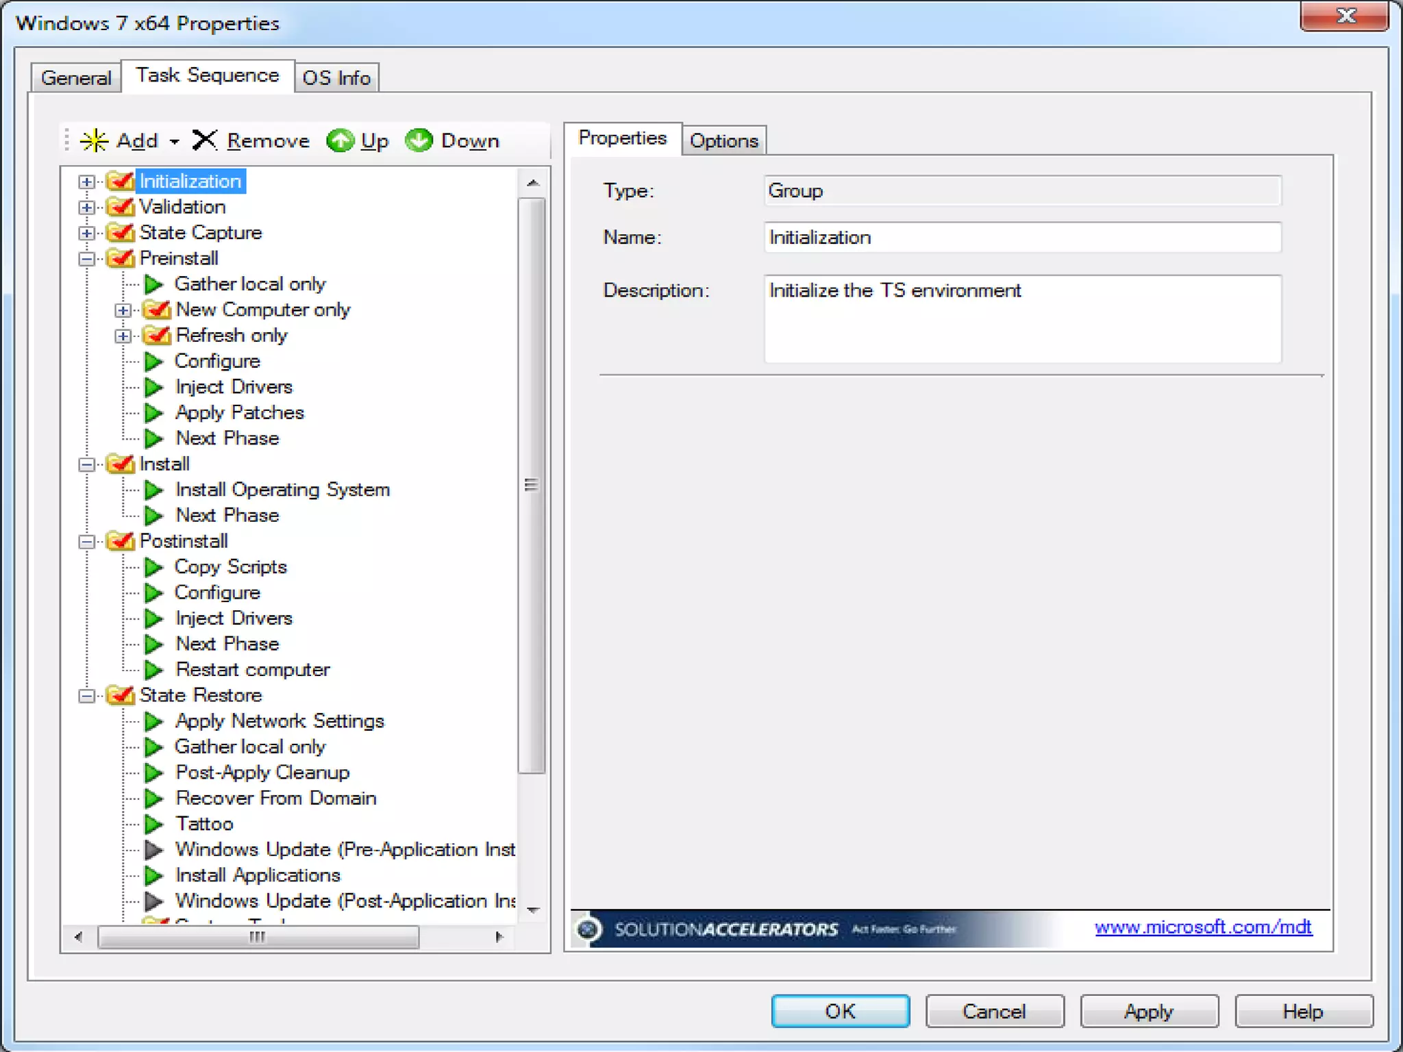Select 'Gather local only' under Preinstall
Image resolution: width=1403 pixels, height=1052 pixels.
250,284
